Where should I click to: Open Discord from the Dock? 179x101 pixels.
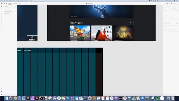click(x=55, y=98)
